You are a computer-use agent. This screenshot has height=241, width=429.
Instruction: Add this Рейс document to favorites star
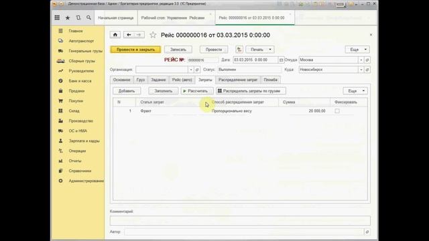click(x=153, y=35)
